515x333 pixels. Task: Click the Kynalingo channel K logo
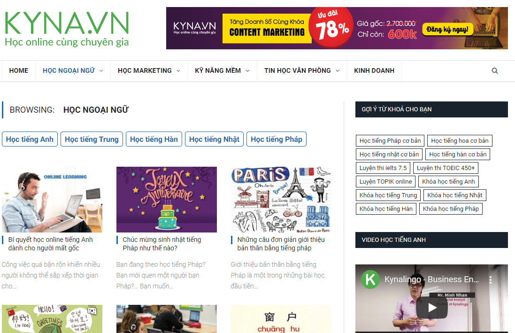tap(370, 279)
